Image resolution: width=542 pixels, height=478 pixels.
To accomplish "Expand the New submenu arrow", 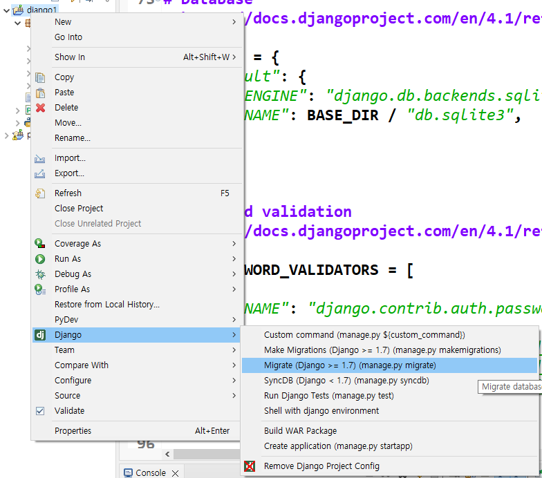I will tap(234, 22).
